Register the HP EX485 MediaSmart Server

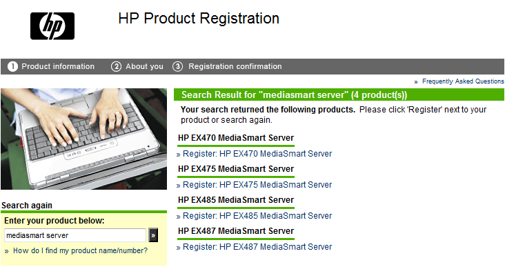tap(257, 215)
